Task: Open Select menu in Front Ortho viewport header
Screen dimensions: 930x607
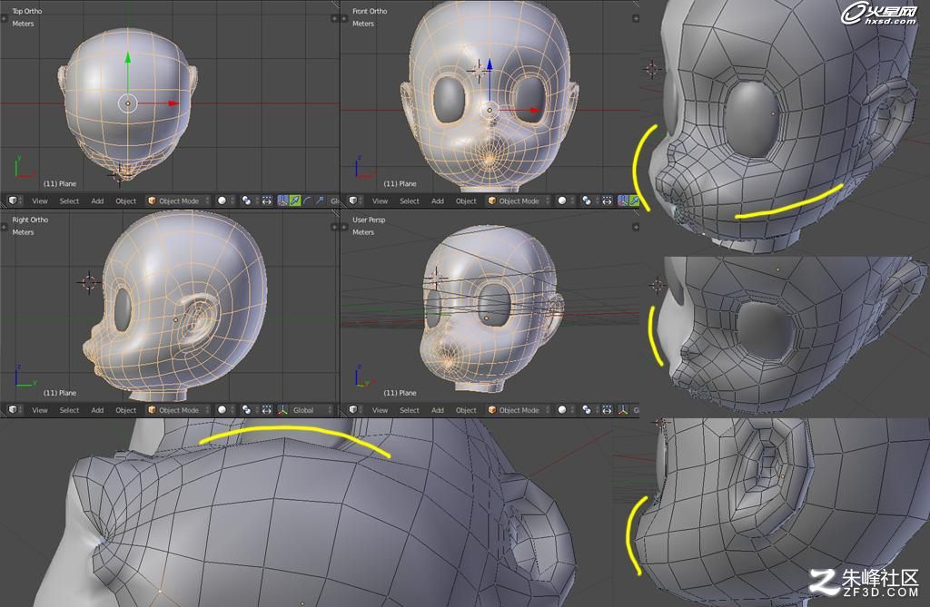Action: point(410,201)
